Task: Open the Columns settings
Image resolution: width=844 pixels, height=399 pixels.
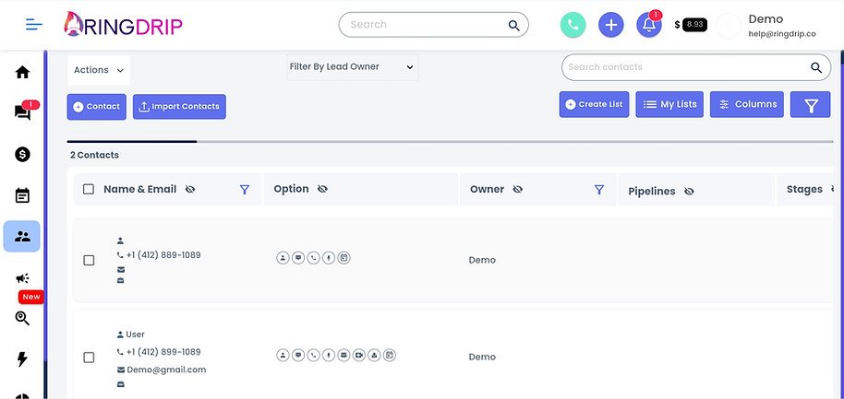Action: tap(746, 104)
